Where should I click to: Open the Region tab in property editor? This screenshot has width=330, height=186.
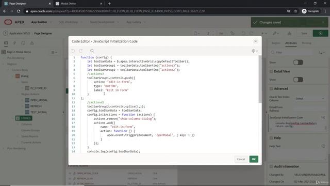(276, 43)
